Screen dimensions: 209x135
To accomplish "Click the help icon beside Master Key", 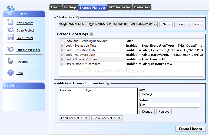I will [x=78, y=18].
